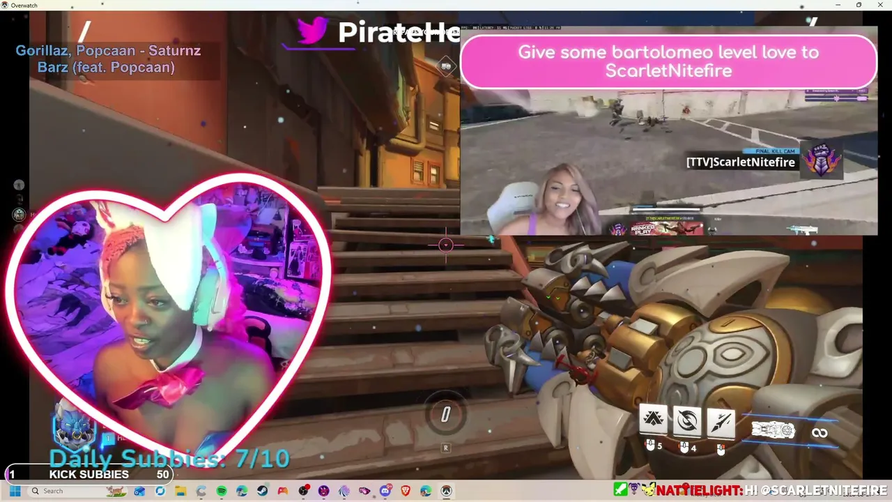Open Steam from the taskbar

coord(262,491)
